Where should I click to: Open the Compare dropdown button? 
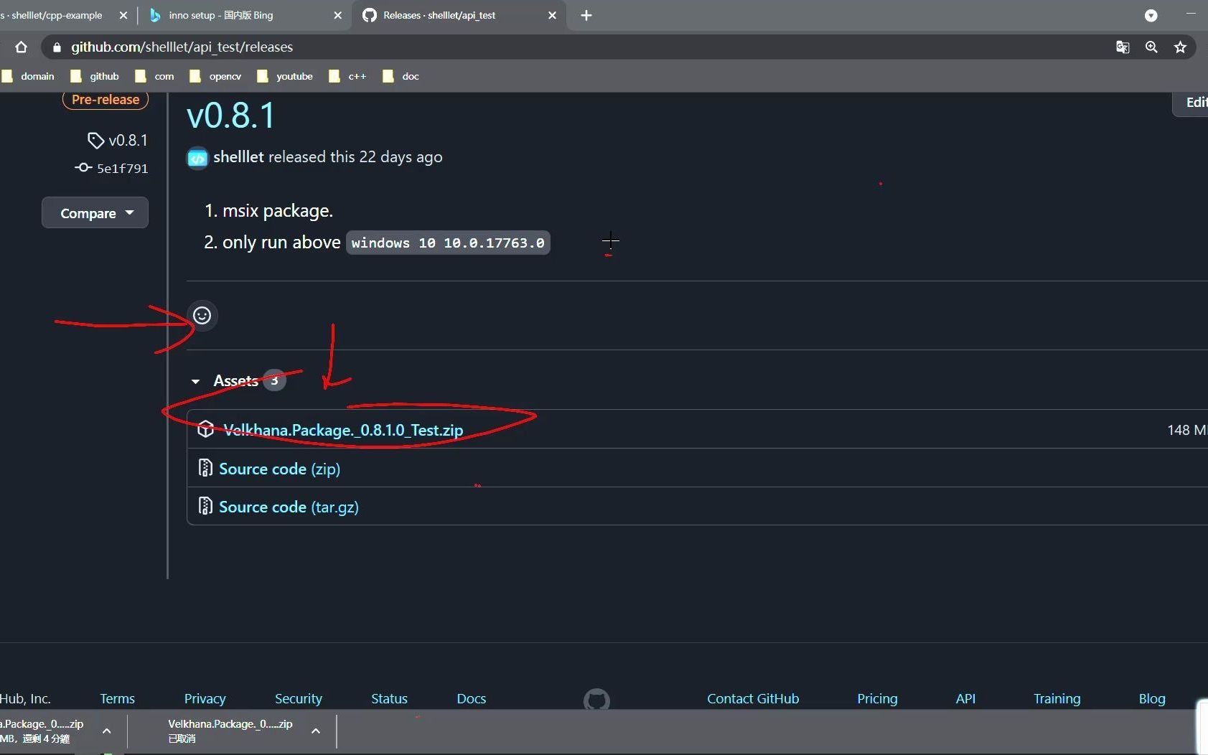point(95,213)
